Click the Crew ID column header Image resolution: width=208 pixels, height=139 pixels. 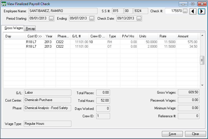tap(97, 36)
